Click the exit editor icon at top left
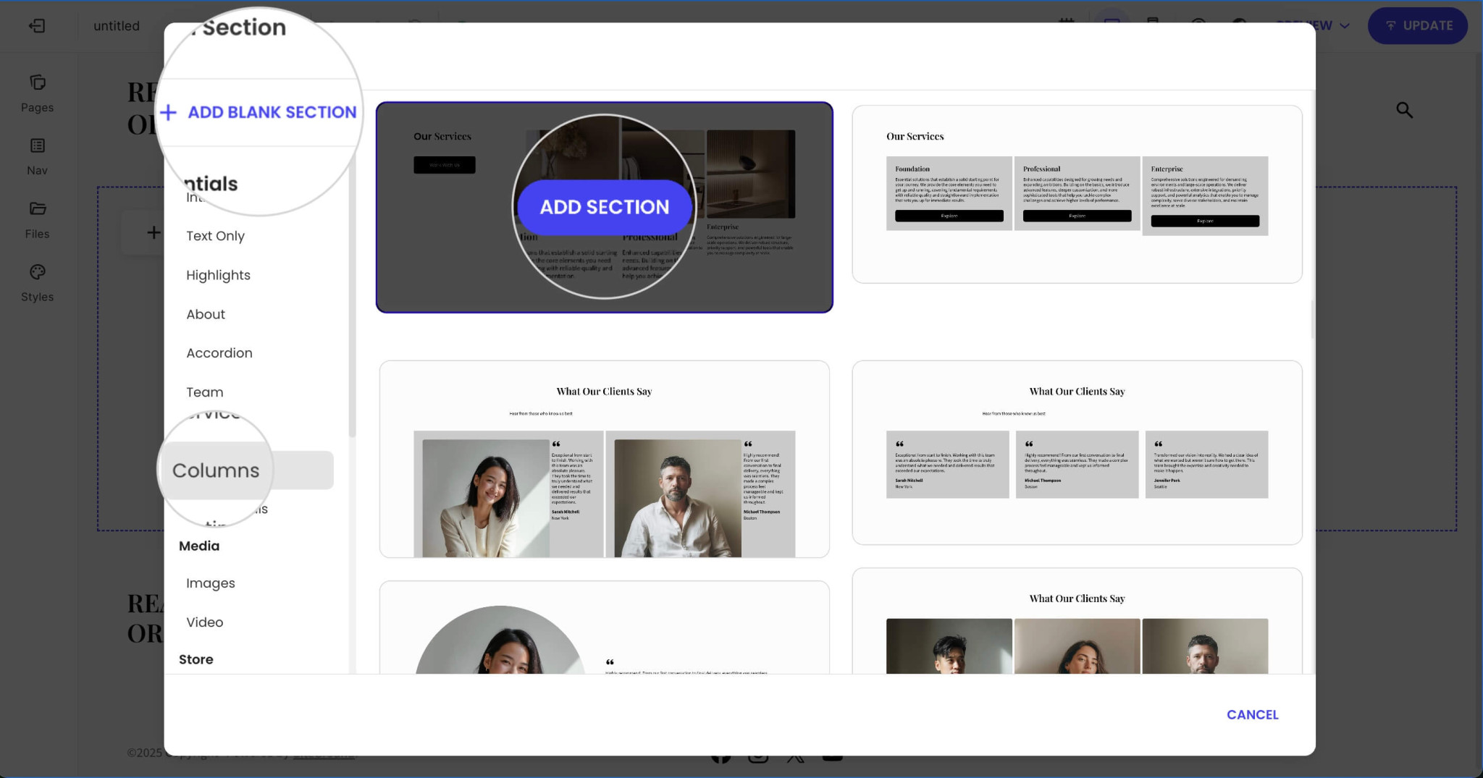The height and width of the screenshot is (778, 1483). coord(37,26)
